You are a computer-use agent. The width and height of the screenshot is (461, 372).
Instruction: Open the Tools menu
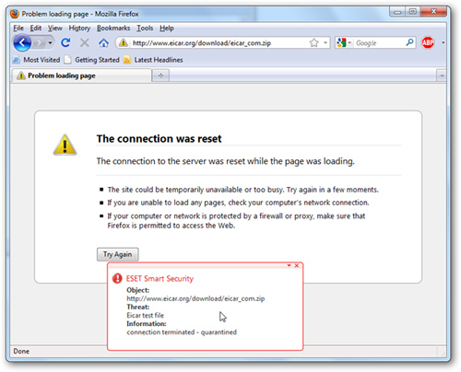[x=145, y=28]
